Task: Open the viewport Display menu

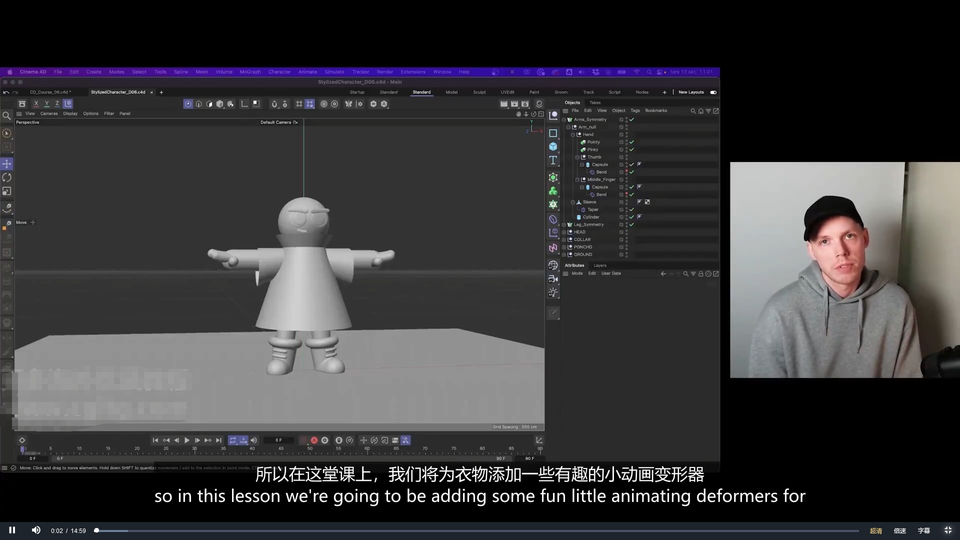Action: point(70,114)
